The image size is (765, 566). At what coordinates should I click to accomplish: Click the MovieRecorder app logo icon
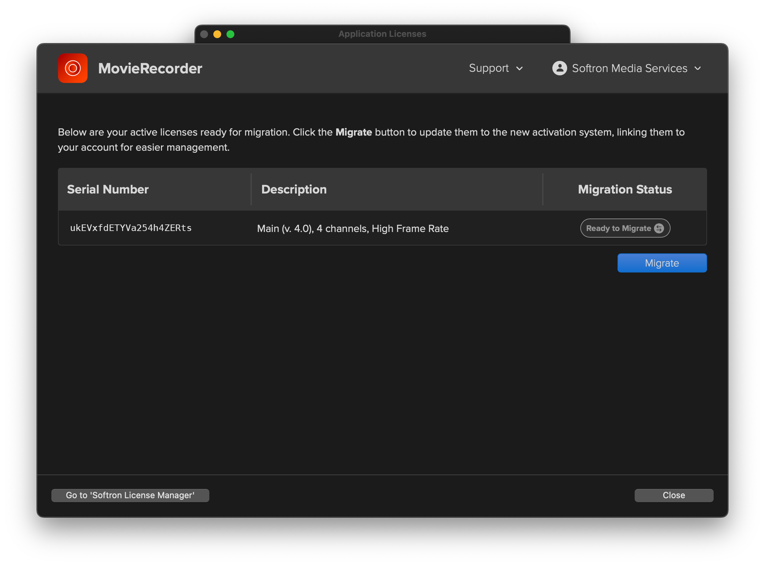[x=73, y=68]
